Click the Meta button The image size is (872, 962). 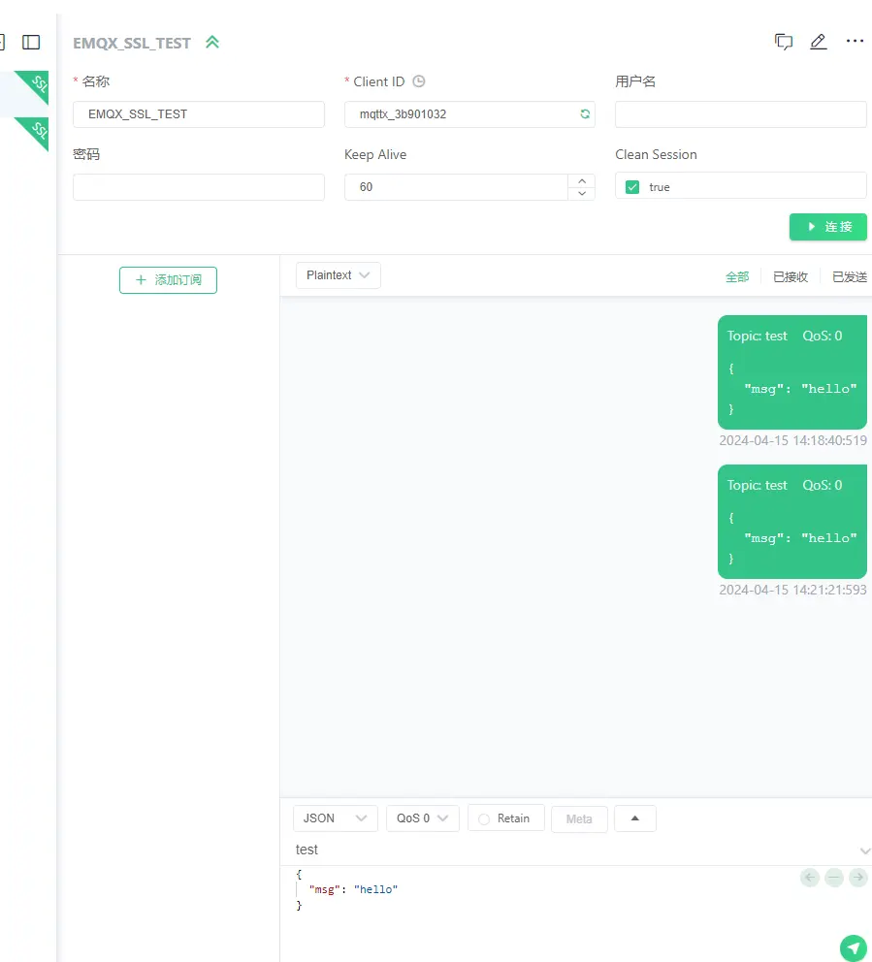click(x=579, y=819)
